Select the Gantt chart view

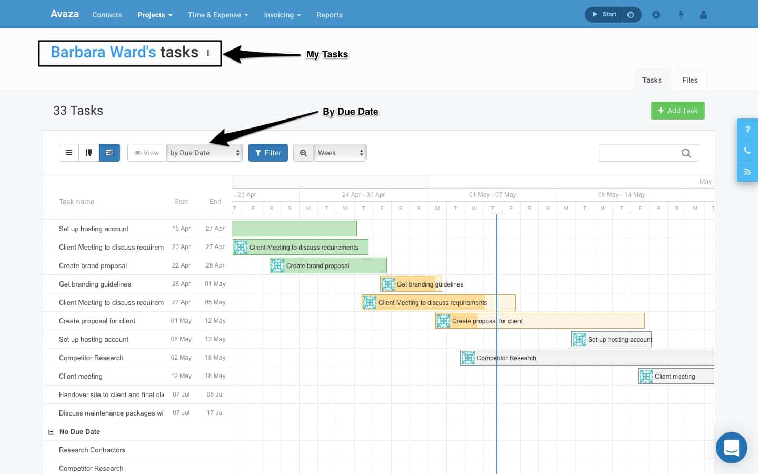coord(109,152)
